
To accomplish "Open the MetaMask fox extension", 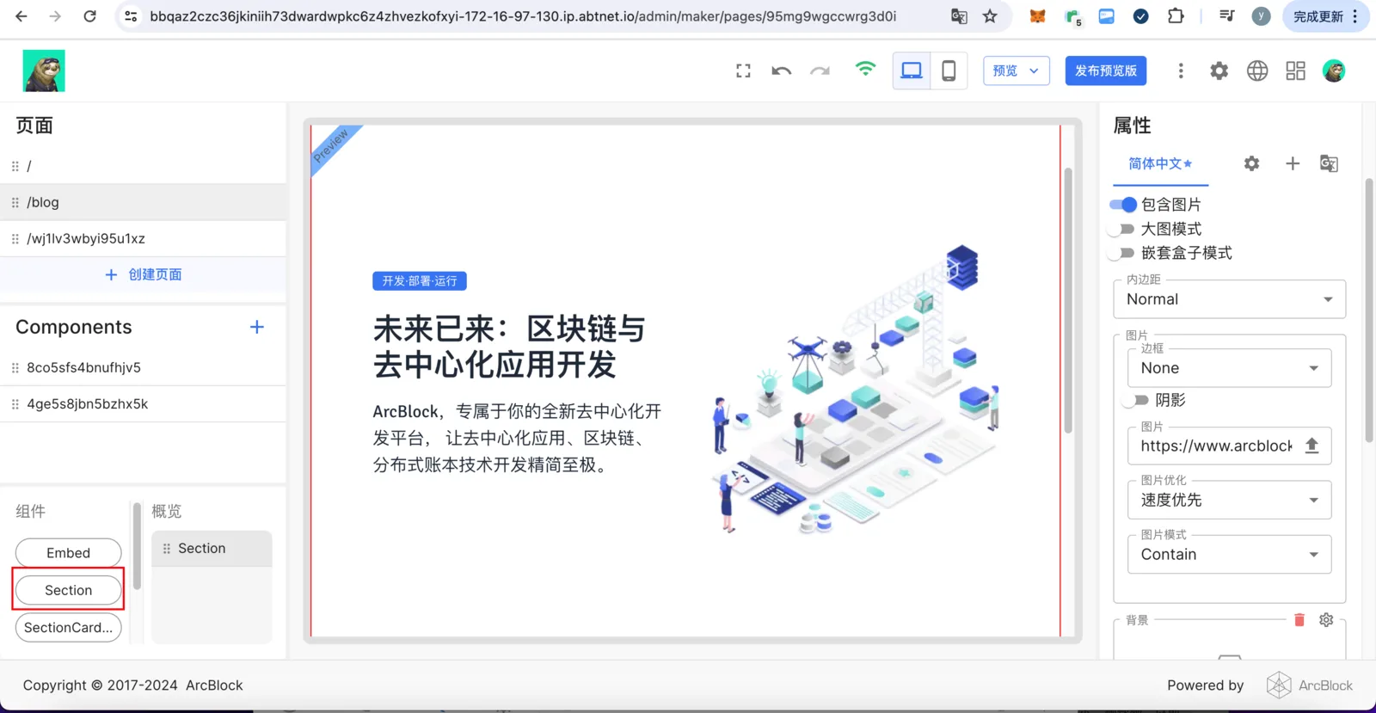I will tap(1038, 16).
